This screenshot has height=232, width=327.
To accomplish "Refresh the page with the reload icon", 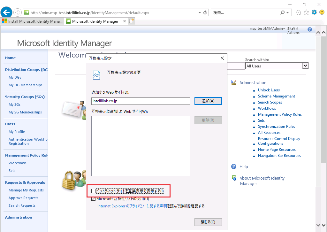I will click(x=205, y=12).
